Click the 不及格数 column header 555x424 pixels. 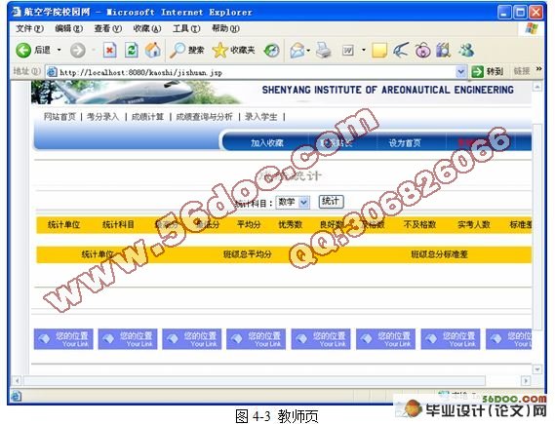click(419, 224)
